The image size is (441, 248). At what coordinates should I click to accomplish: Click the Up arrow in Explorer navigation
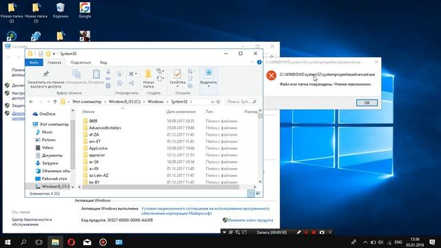pos(55,102)
